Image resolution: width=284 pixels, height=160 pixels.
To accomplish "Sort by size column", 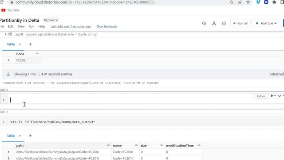I will (x=162, y=145).
